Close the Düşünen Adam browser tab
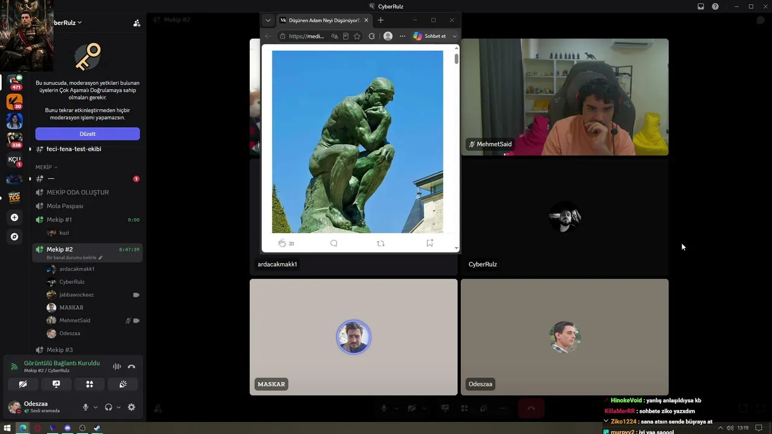 [x=366, y=20]
